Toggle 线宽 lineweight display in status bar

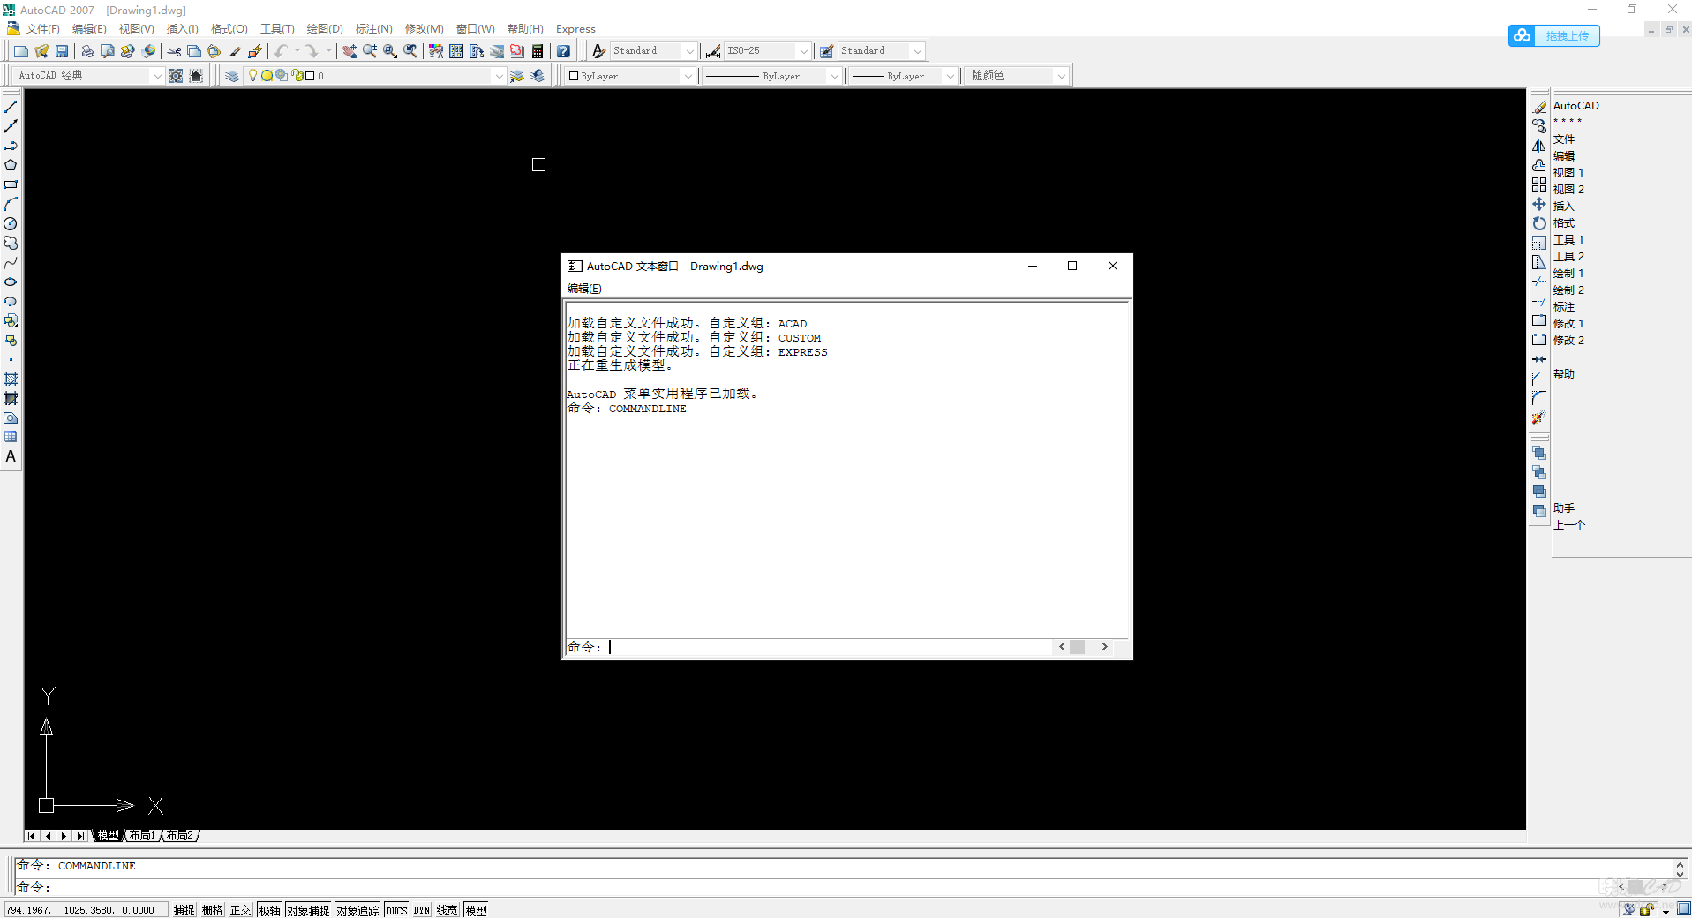coord(447,910)
